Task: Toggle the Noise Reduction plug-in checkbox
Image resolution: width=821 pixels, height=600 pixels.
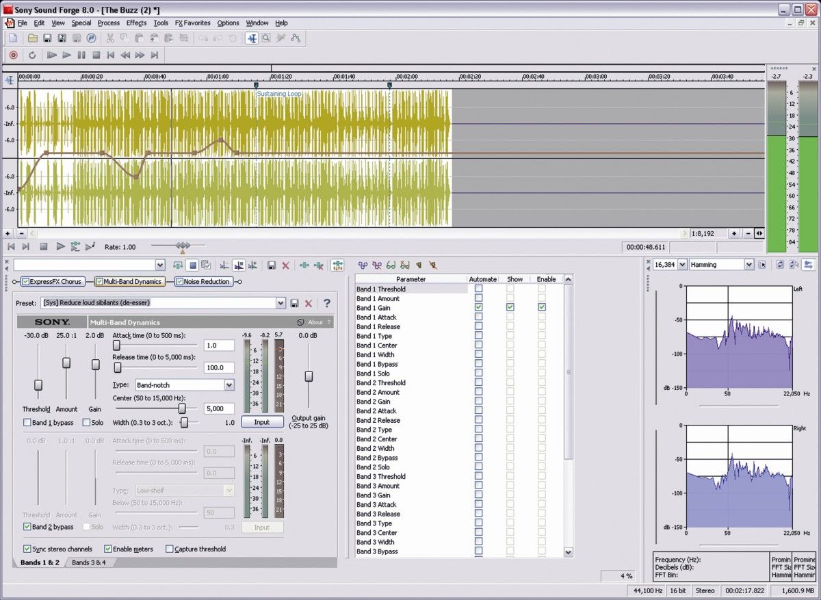Action: pyautogui.click(x=180, y=282)
